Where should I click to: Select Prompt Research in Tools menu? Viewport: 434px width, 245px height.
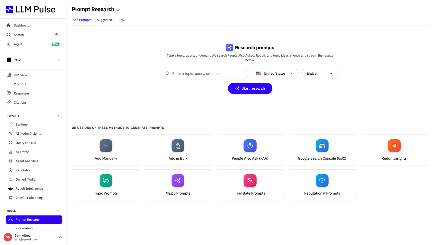pos(34,220)
